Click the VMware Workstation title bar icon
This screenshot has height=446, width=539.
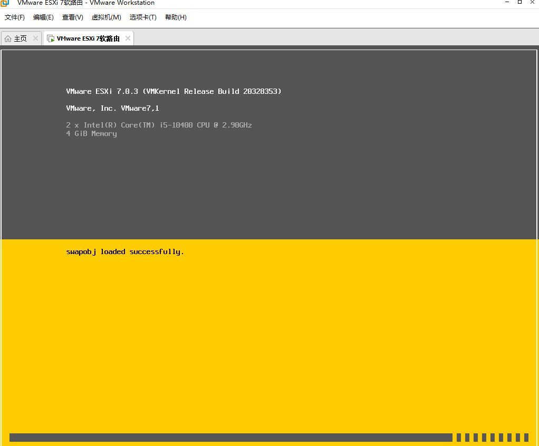tap(5, 3)
